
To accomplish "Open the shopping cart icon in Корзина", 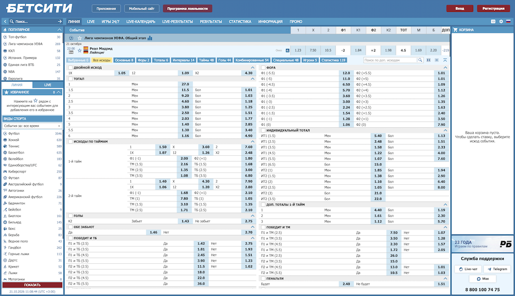I will pyautogui.click(x=455, y=30).
